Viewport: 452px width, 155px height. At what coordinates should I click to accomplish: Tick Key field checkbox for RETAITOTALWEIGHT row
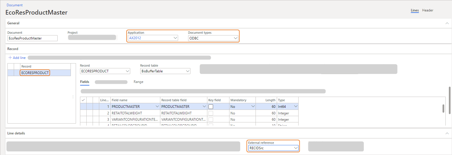(x=211, y=113)
